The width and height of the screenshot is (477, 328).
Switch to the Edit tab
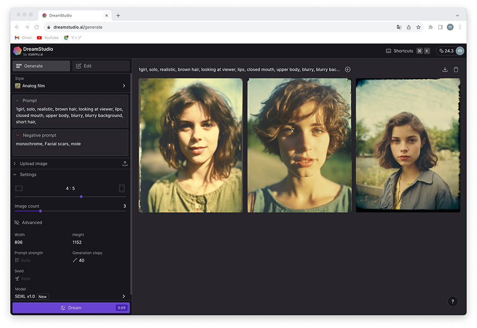click(x=101, y=66)
